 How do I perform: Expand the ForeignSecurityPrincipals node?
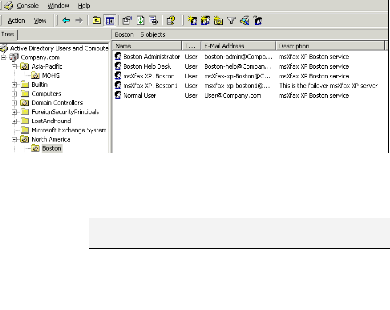(x=14, y=112)
